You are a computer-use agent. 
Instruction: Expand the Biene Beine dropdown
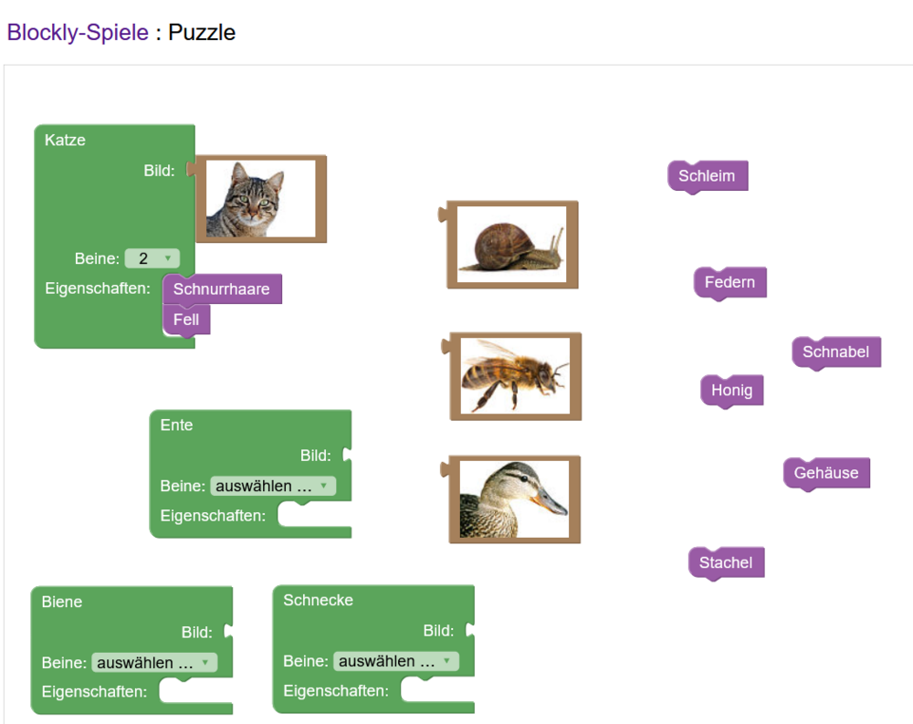coord(154,663)
